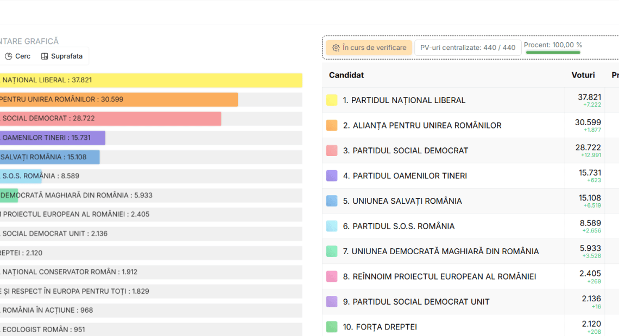Sort by the Voturi column header

[x=583, y=75]
